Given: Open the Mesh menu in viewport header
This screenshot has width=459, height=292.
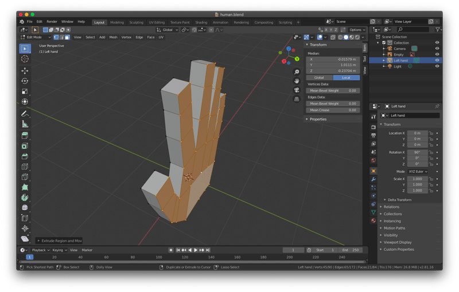Looking at the screenshot, I should click(113, 37).
